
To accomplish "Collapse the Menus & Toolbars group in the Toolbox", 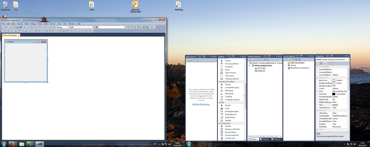I will click(x=219, y=82).
